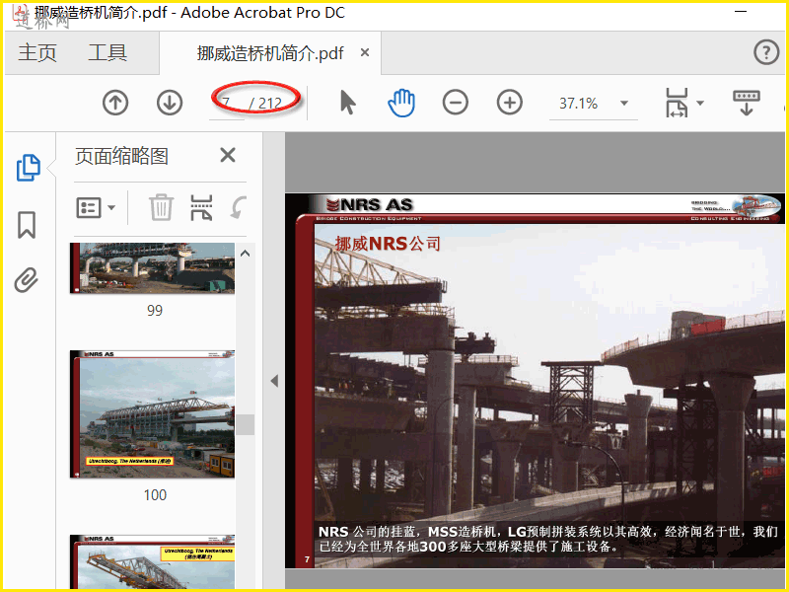The width and height of the screenshot is (789, 592).
Task: Click the page layout icon beside trash
Action: [201, 207]
